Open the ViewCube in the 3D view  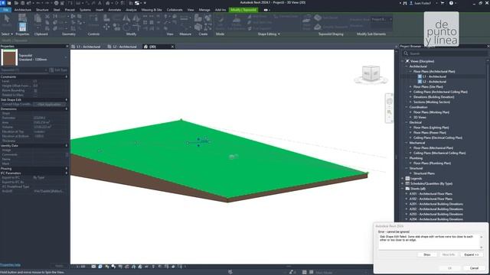[371, 74]
